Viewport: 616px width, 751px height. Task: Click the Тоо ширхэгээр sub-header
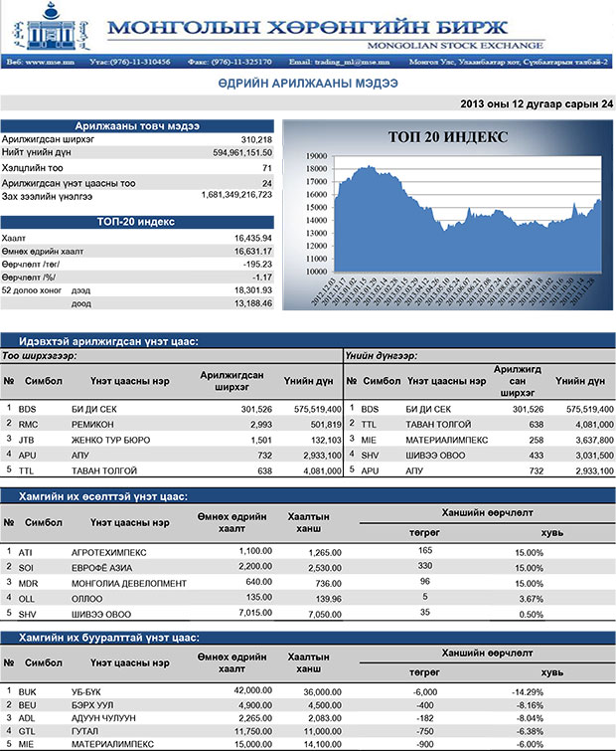[x=41, y=355]
